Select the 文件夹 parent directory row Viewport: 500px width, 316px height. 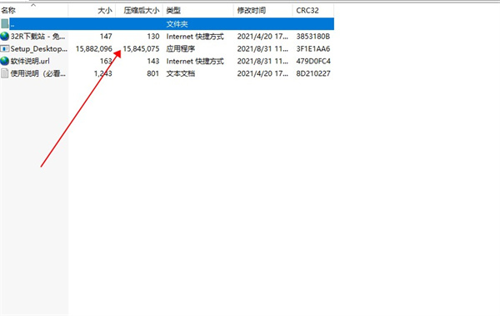coord(167,24)
